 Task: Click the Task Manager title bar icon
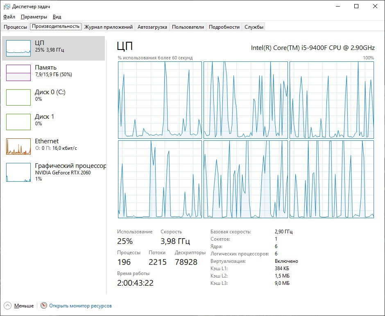point(7,6)
